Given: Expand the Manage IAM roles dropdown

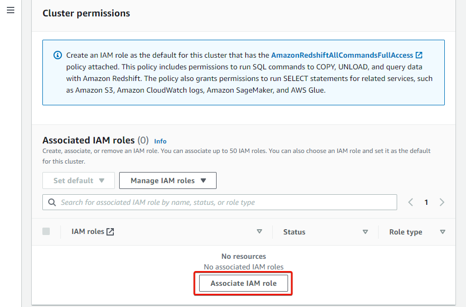Looking at the screenshot, I should coord(168,180).
